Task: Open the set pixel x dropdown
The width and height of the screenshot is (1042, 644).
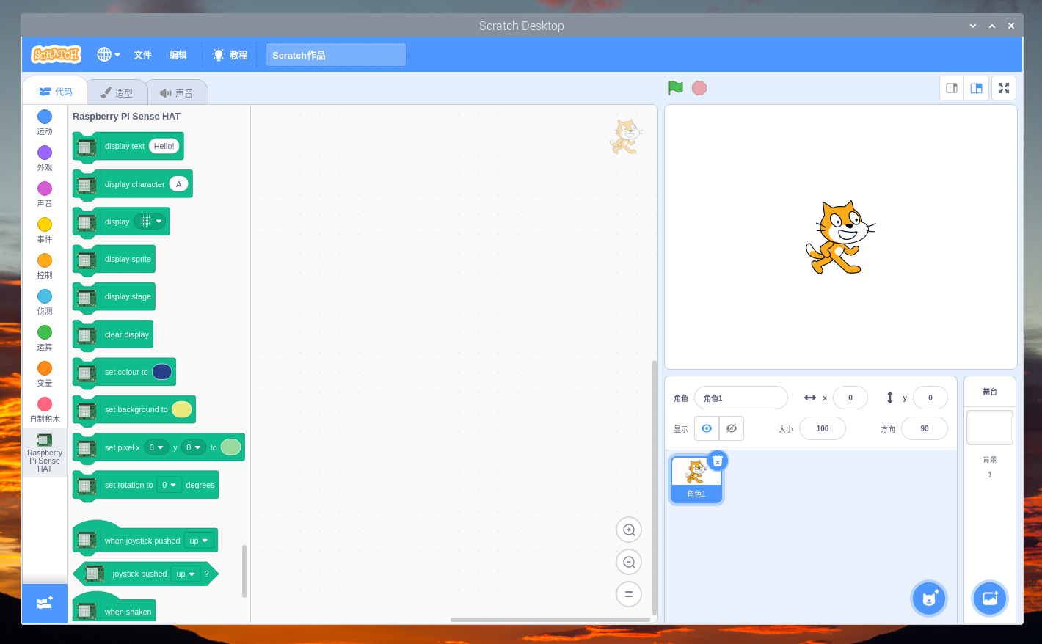Action: 156,447
